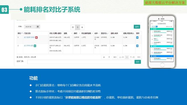This screenshot has height=105, width=187.
Task: Open the rank 1 store name link
Action: [x=29, y=37]
